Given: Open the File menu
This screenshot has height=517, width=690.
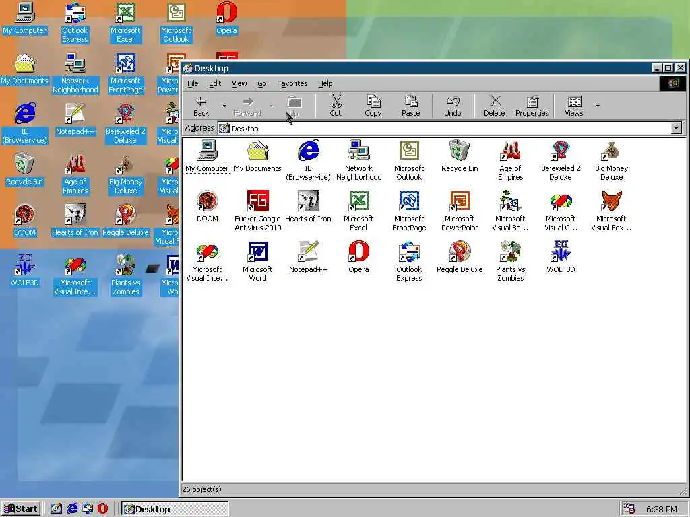Looking at the screenshot, I should coord(193,83).
